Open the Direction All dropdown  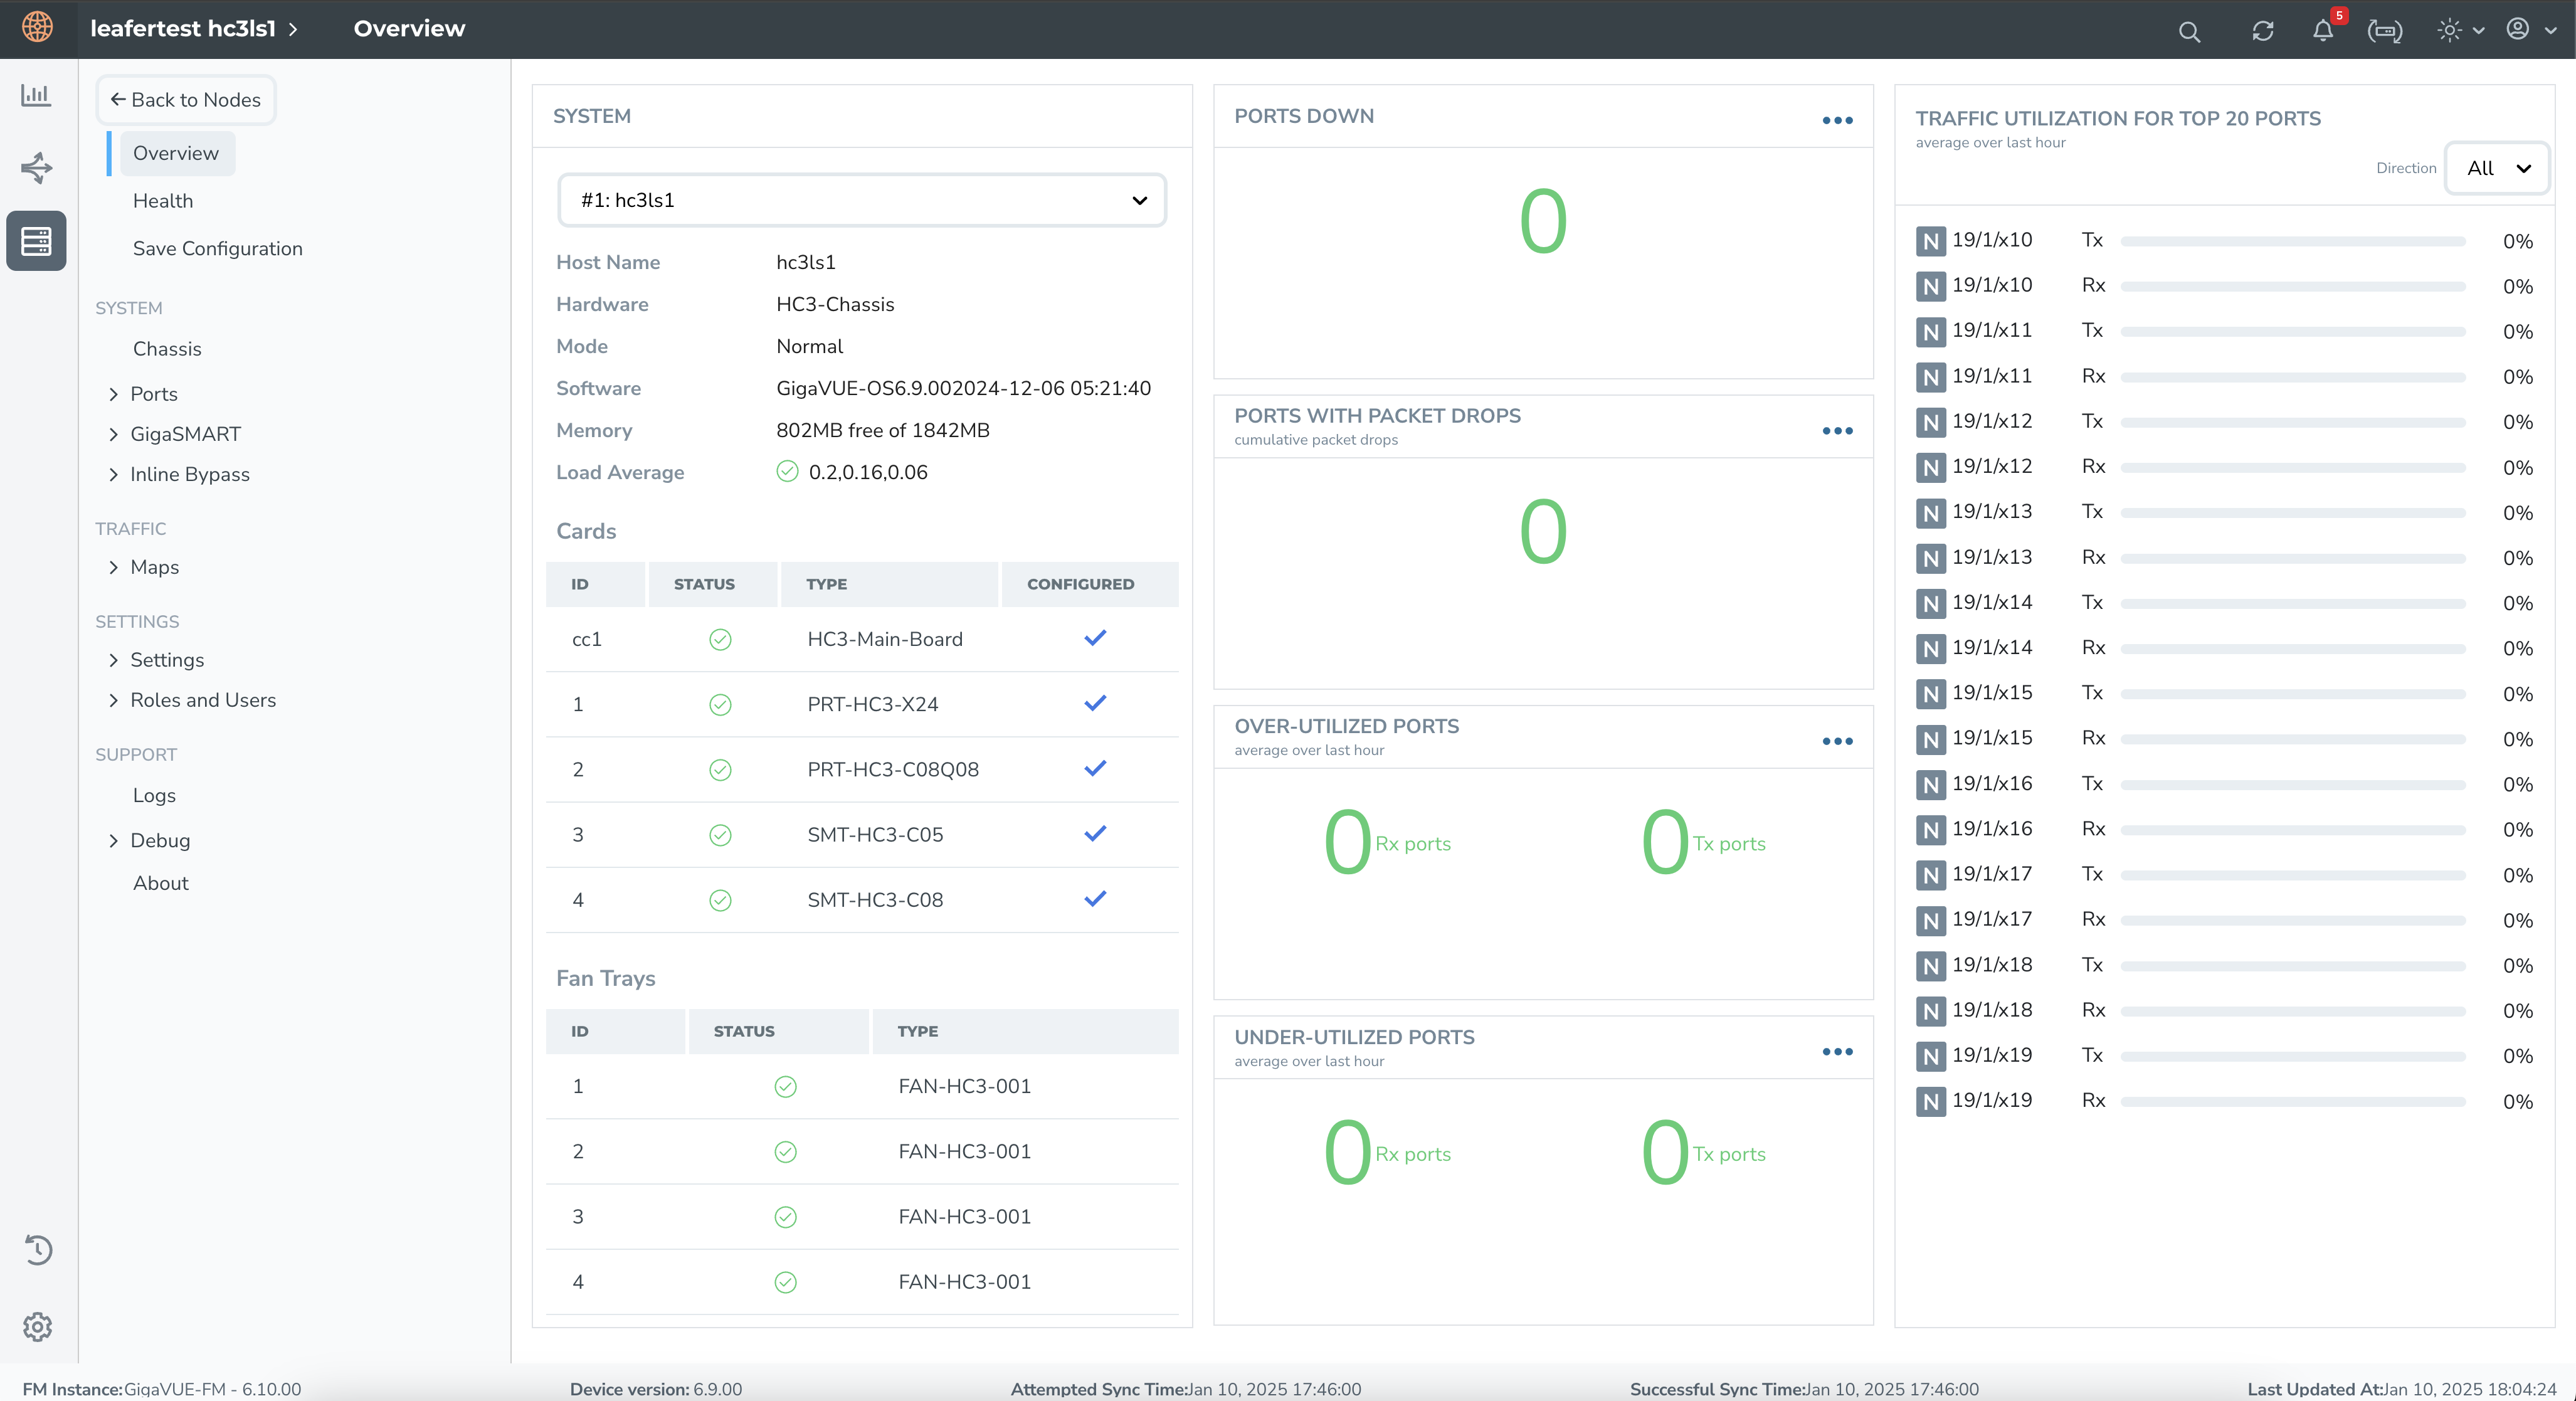click(x=2496, y=168)
